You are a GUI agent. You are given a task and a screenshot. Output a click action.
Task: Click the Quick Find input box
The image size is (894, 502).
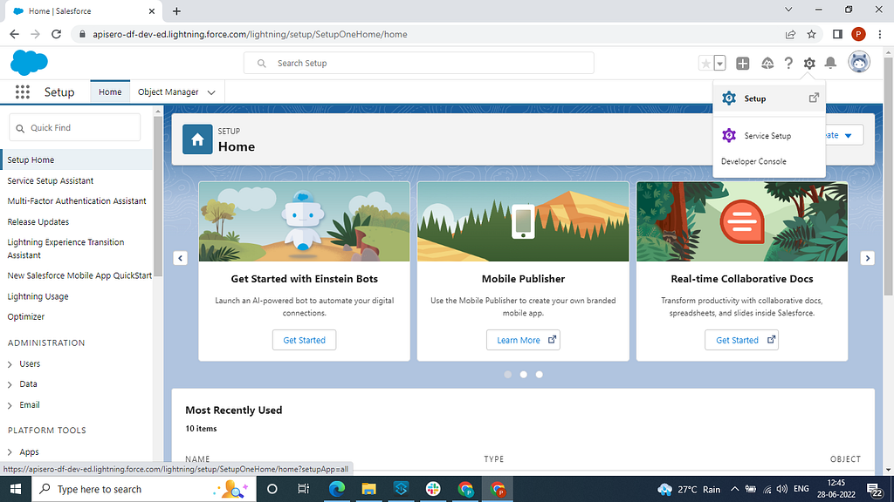75,127
